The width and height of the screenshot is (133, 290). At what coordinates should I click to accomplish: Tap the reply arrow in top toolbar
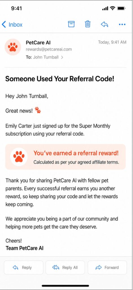[104, 24]
